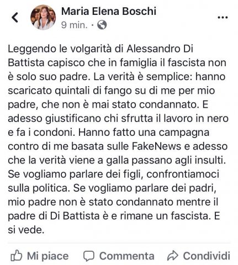
Task: Click the "9 min." post timestamp
Action: pyautogui.click(x=75, y=25)
